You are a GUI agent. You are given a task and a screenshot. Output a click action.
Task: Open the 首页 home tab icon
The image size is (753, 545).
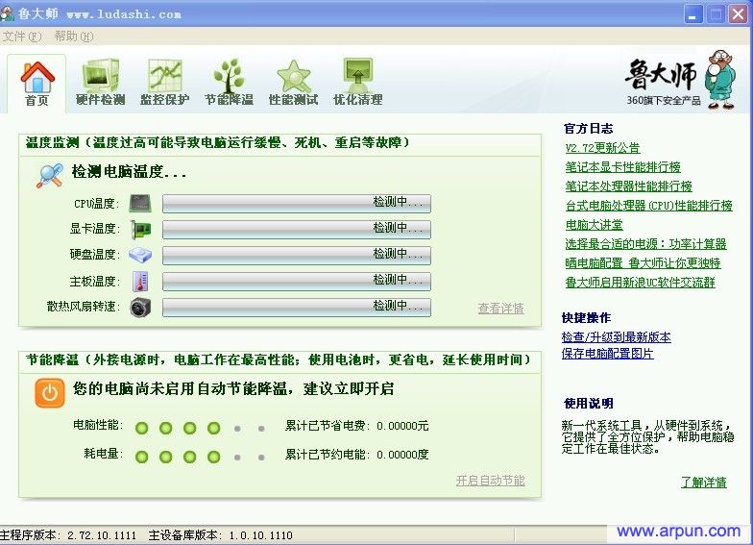tap(36, 77)
